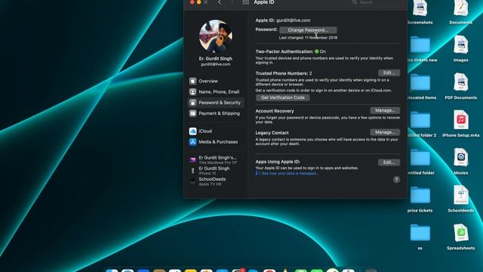Open Payment & Shipping in the sidebar

(216, 113)
